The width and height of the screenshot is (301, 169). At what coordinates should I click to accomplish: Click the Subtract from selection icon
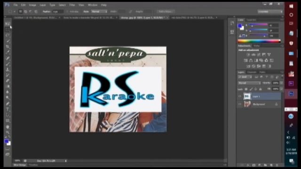tap(31, 12)
